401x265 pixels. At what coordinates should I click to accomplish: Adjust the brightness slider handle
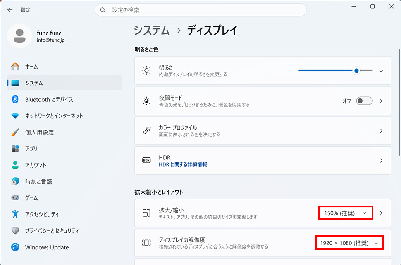(x=356, y=70)
